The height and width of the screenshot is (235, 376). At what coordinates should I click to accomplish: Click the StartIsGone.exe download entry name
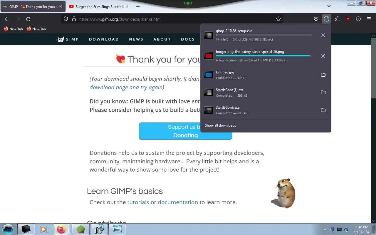[x=228, y=108]
